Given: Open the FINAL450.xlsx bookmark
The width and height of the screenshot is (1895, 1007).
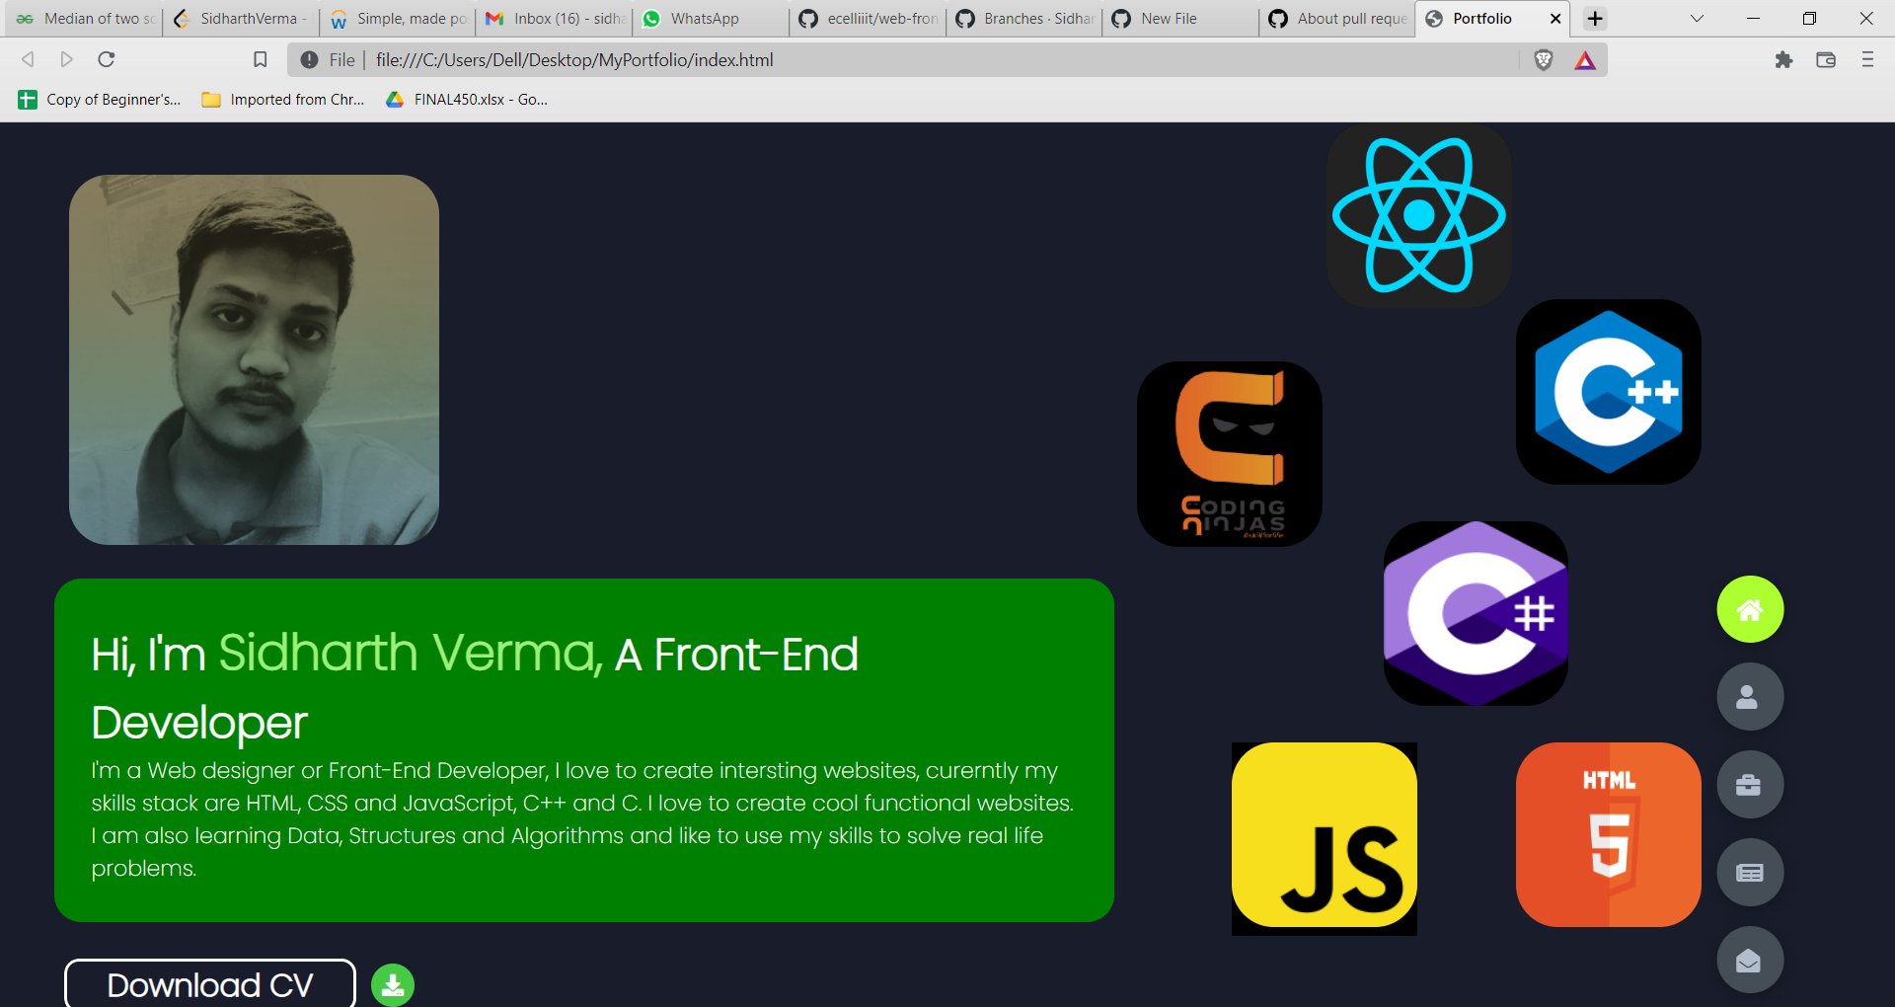Looking at the screenshot, I should tap(467, 100).
